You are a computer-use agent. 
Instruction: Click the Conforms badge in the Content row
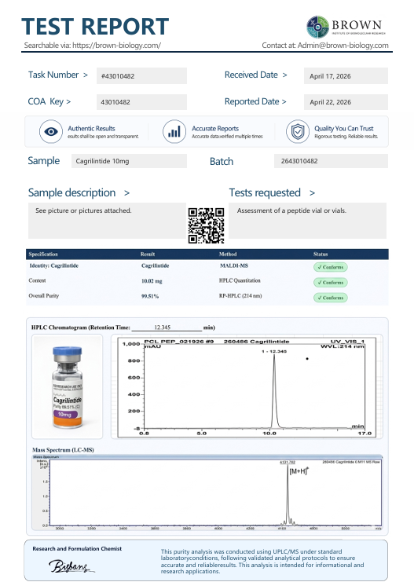(331, 282)
